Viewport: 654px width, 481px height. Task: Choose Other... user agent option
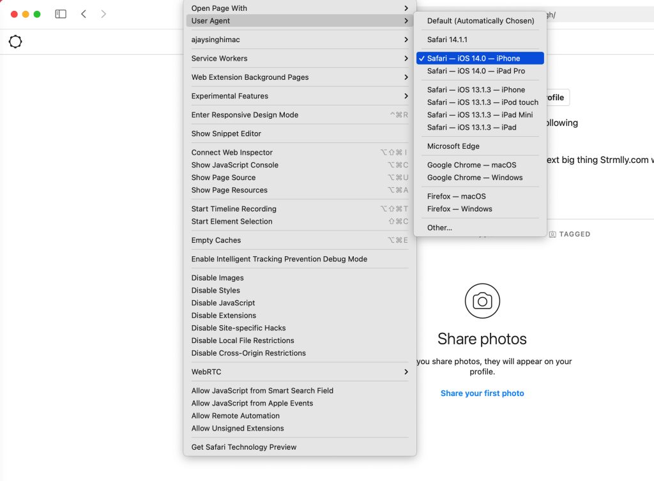pyautogui.click(x=480, y=227)
